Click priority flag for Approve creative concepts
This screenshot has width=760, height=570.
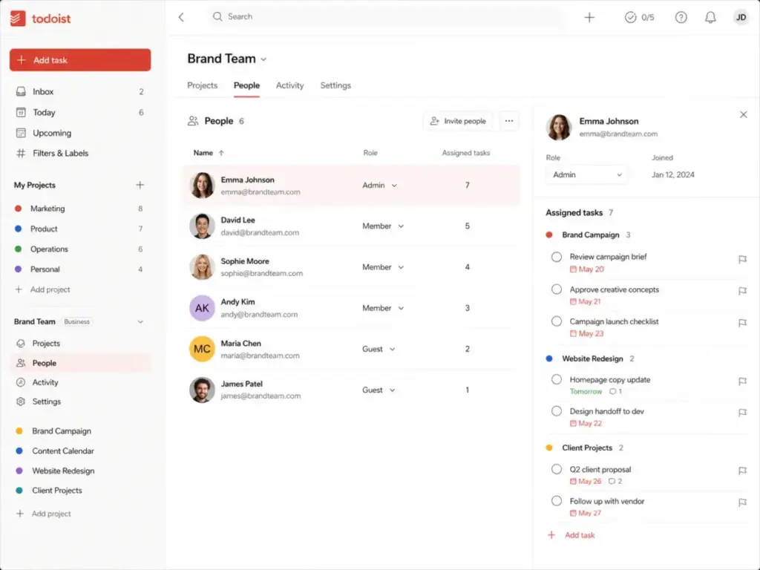[742, 291]
